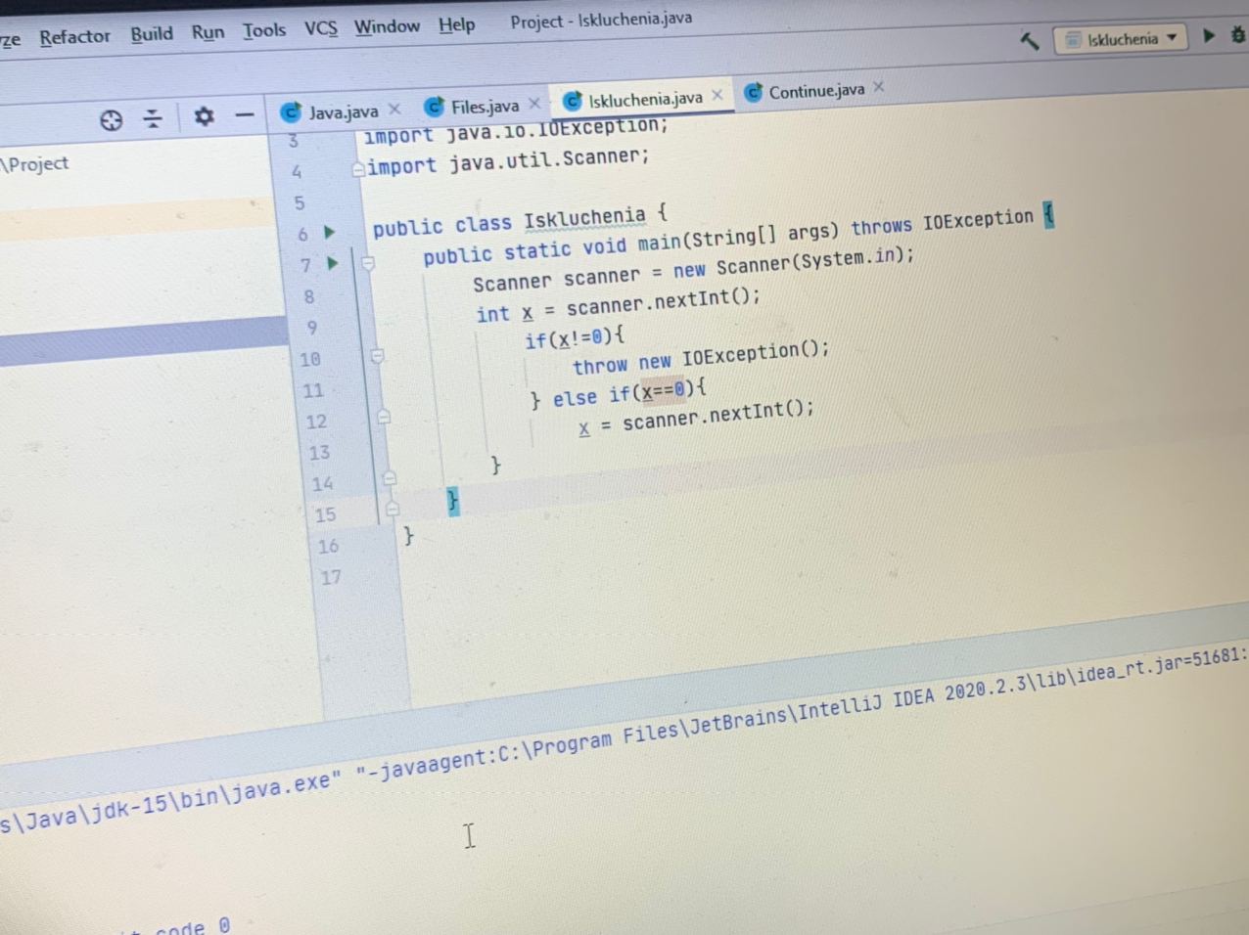Screen dimensions: 1249x935
Task: Click 'throw new IOException();' statement
Action: pos(701,358)
